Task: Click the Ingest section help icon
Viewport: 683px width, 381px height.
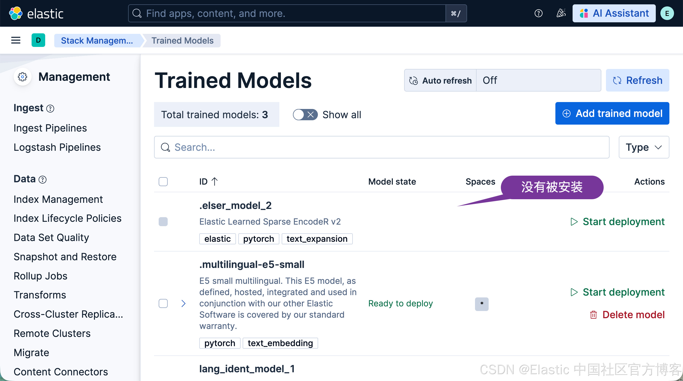Action: point(50,108)
